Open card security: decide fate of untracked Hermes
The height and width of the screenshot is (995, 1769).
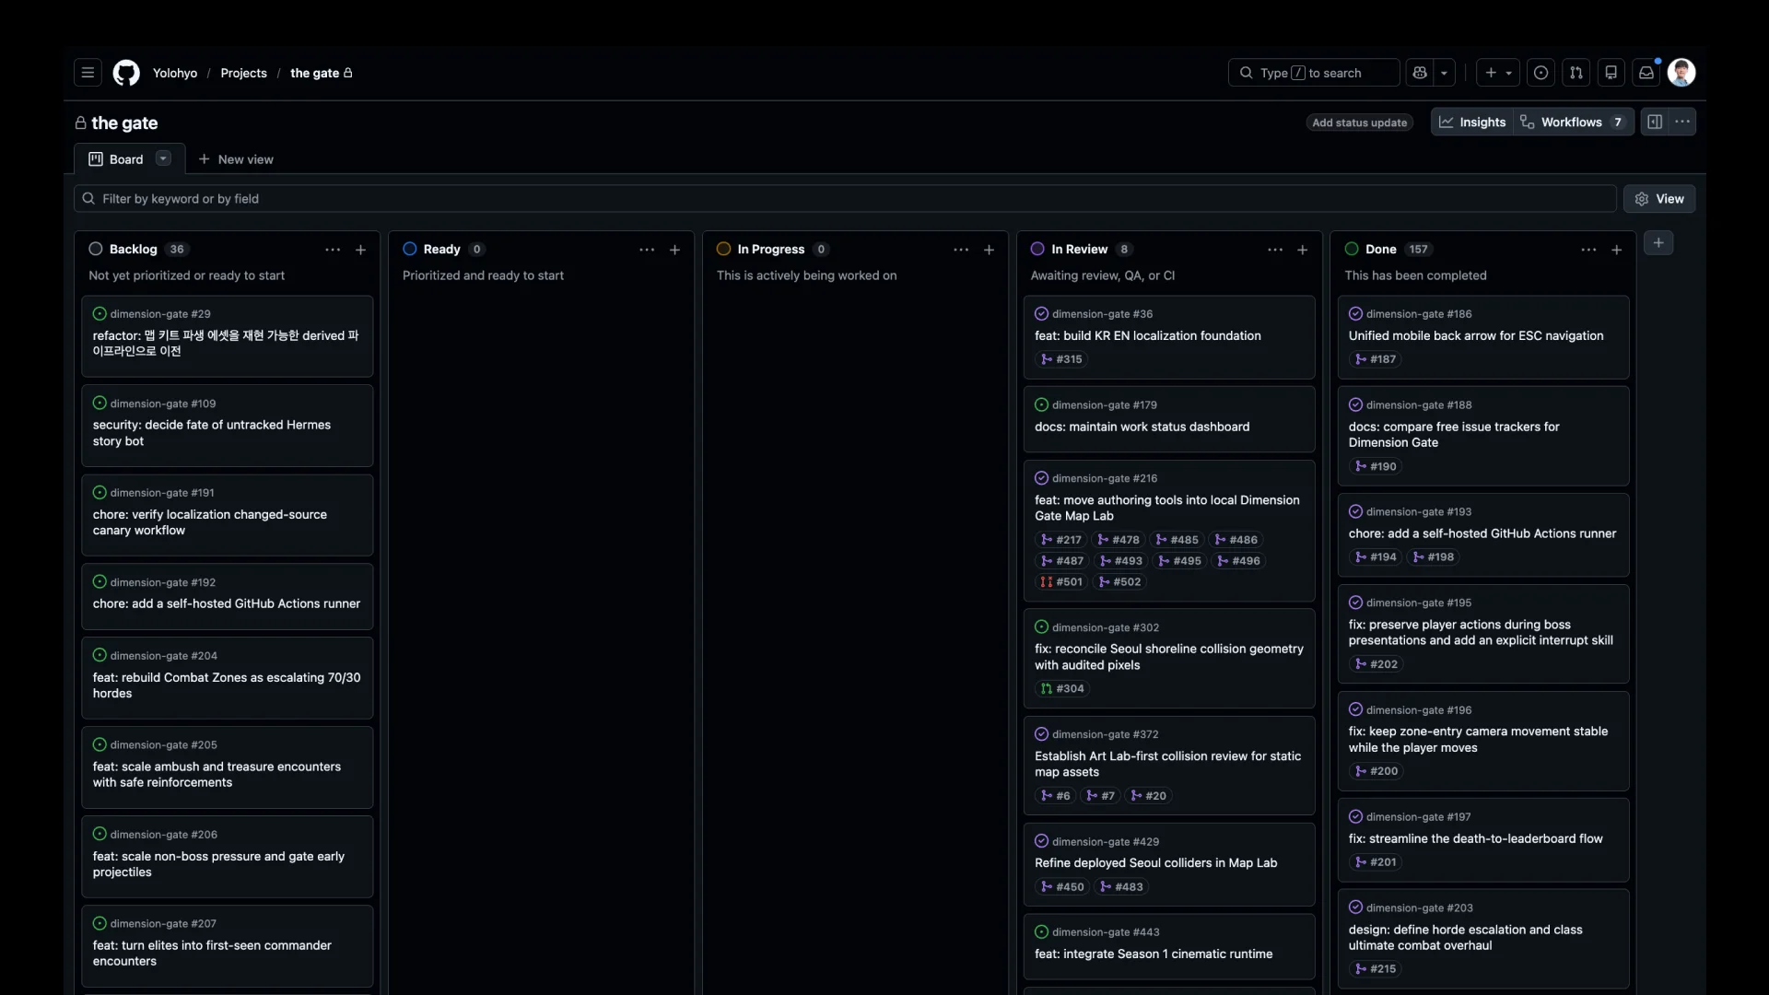coord(227,426)
